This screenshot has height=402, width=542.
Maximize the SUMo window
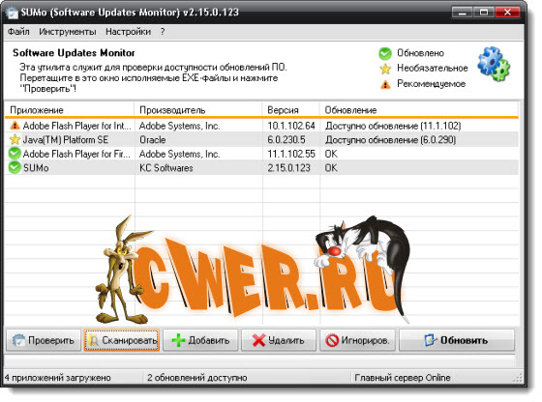[484, 13]
